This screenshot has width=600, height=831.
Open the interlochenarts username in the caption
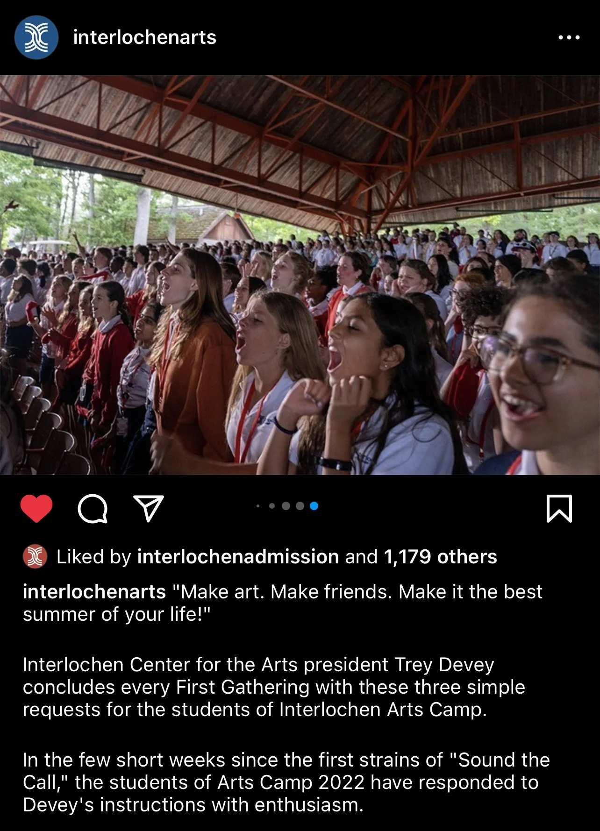tap(94, 591)
